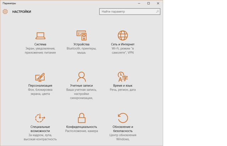Open the Сеть и Интернет globe icon
This screenshot has width=227, height=146.
pyautogui.click(x=122, y=35)
